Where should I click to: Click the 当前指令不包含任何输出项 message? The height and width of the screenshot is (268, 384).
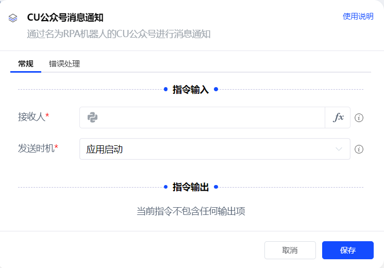pyautogui.click(x=191, y=211)
